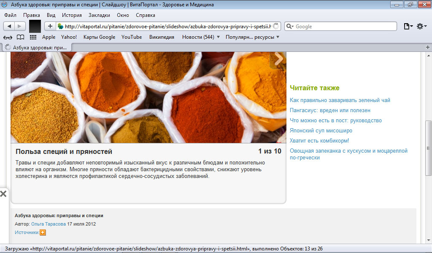Show all bookmarks book icon
Image resolution: width=432 pixels, height=253 pixels.
(20, 37)
